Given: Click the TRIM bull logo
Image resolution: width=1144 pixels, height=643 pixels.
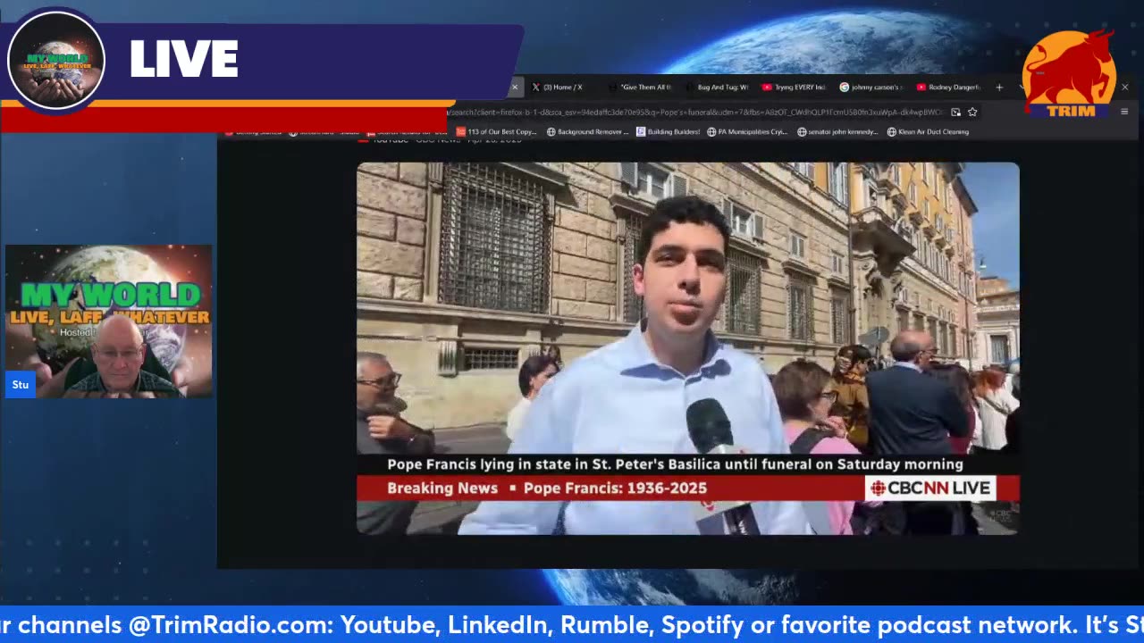Looking at the screenshot, I should [x=1069, y=72].
